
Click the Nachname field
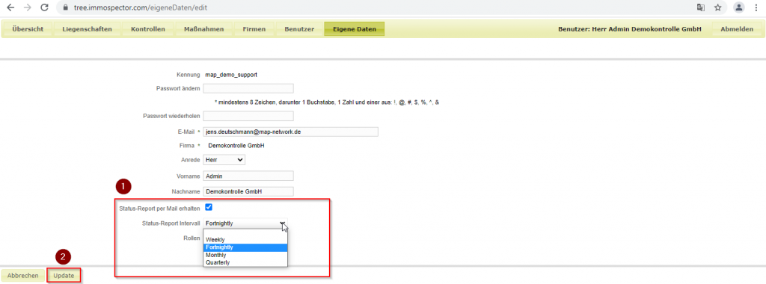[248, 192]
